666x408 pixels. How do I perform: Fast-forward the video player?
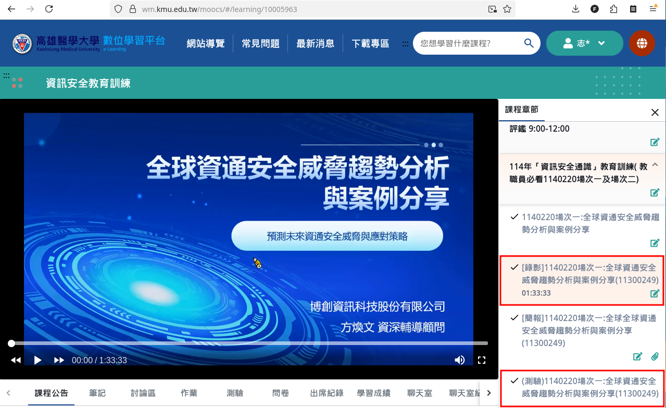point(59,360)
